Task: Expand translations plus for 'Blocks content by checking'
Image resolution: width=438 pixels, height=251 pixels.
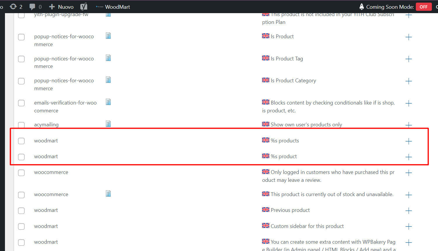Action: [x=409, y=103]
